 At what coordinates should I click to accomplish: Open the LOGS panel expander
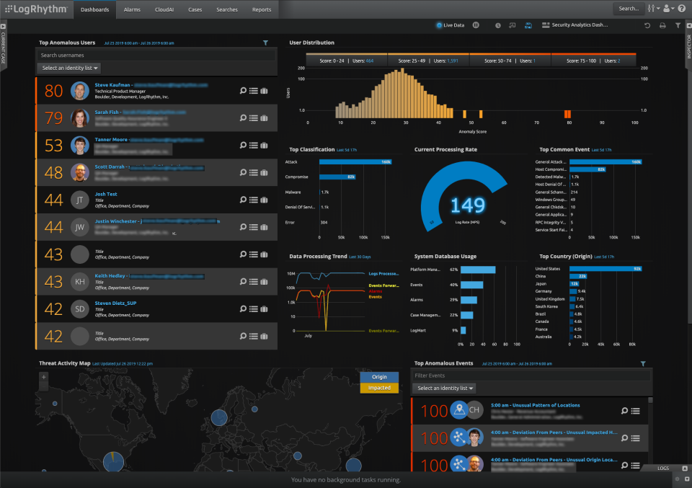pyautogui.click(x=685, y=468)
